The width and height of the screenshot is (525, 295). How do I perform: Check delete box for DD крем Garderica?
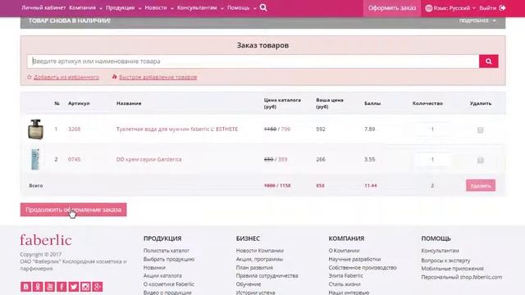pos(481,161)
